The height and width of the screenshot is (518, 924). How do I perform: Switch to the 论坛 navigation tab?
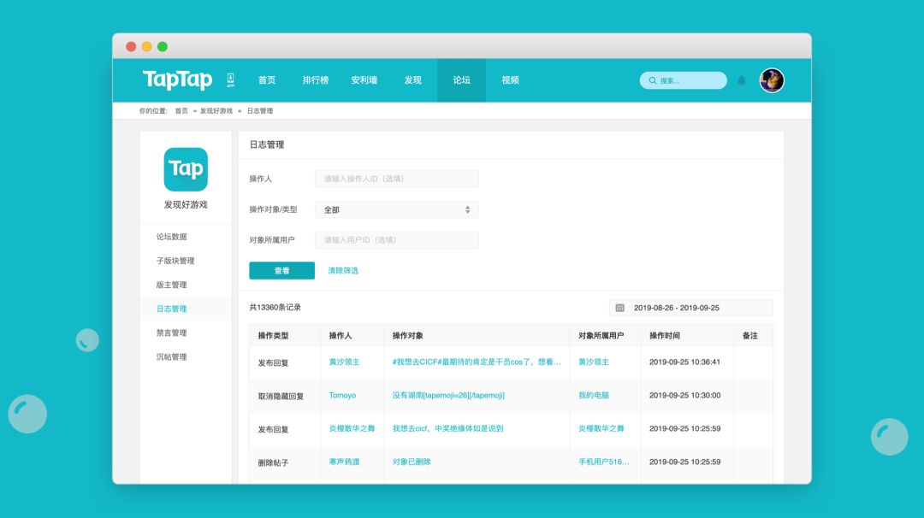pos(461,80)
